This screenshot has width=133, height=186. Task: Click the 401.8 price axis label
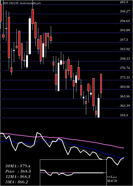(124, 2)
